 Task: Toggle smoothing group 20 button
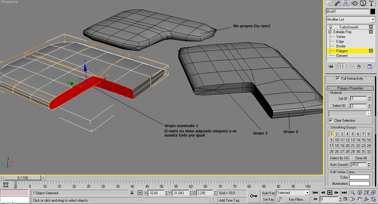[347, 146]
